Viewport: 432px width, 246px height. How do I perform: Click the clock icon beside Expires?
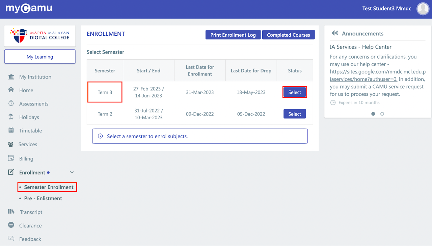(333, 102)
